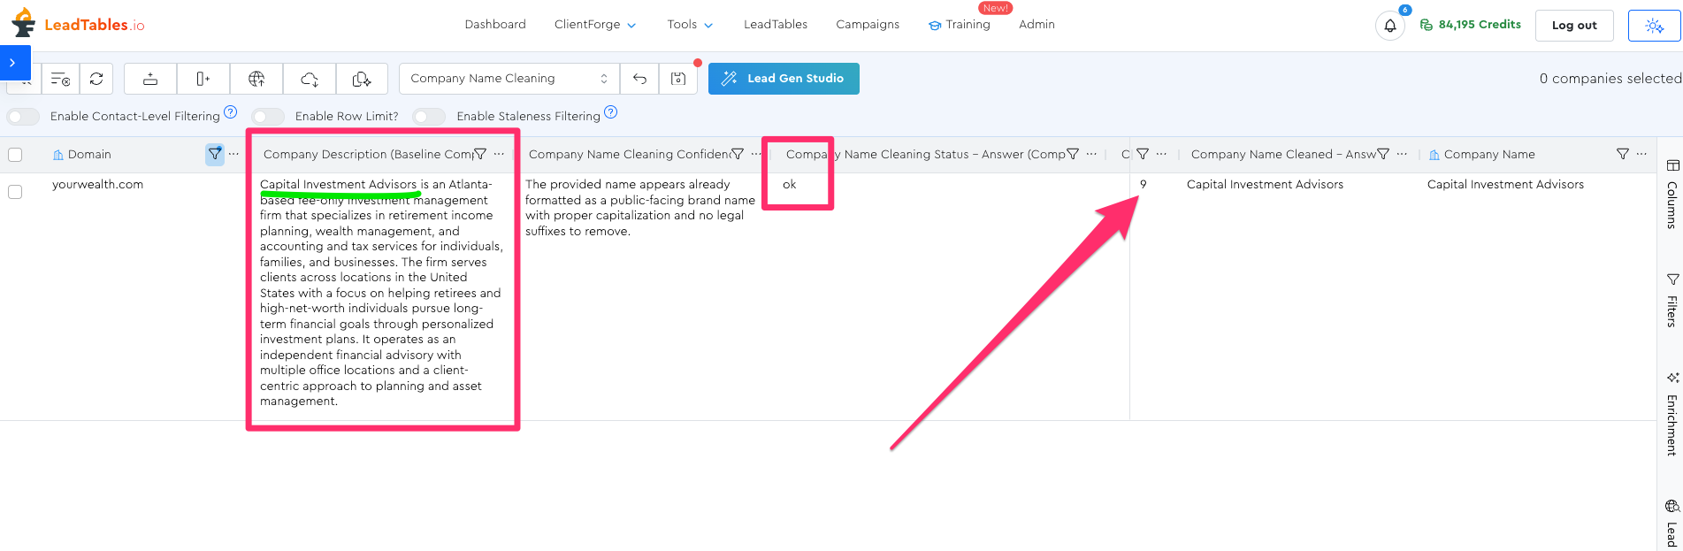The height and width of the screenshot is (551, 1683).
Task: Launch Lead Gen Studio
Action: pos(784,79)
